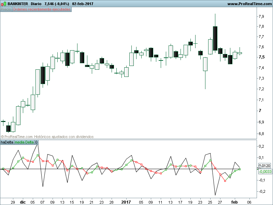Click the 2017 year label on time axis
Screen dimensions: 273x205
126,202
